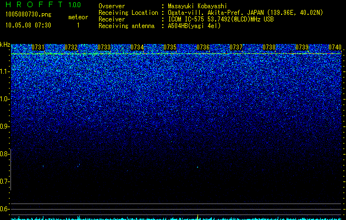Image resolution: width=346 pixels, height=220 pixels.
Task: Click the vertical gray bar beside 0.7–0.8 kHz
Action: 11,169
